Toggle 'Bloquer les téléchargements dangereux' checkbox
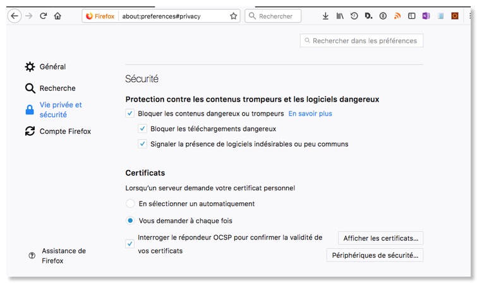Screen dimensions: 477x283 142,129
